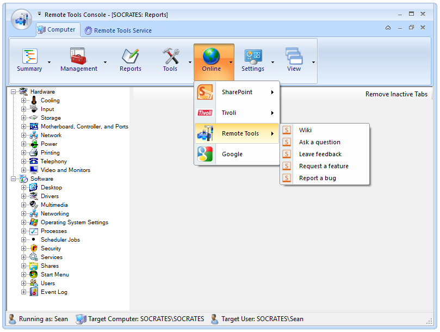Click the Event Log icon
Image resolution: width=440 pixels, height=332 pixels.
pos(34,292)
